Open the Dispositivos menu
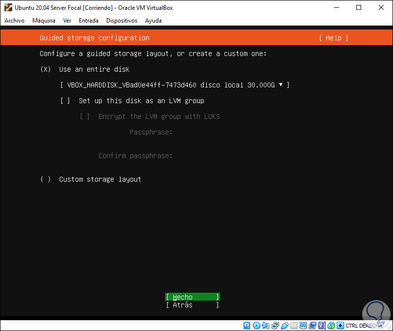The width and height of the screenshot is (393, 331). (122, 21)
